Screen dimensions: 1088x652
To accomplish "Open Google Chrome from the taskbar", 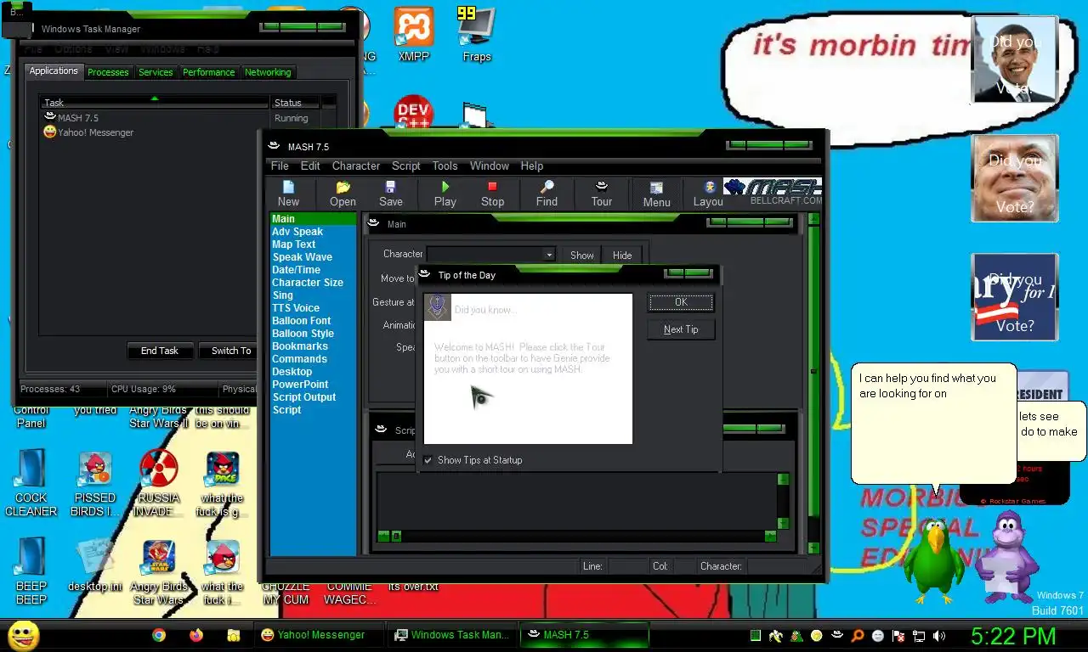I will (159, 635).
